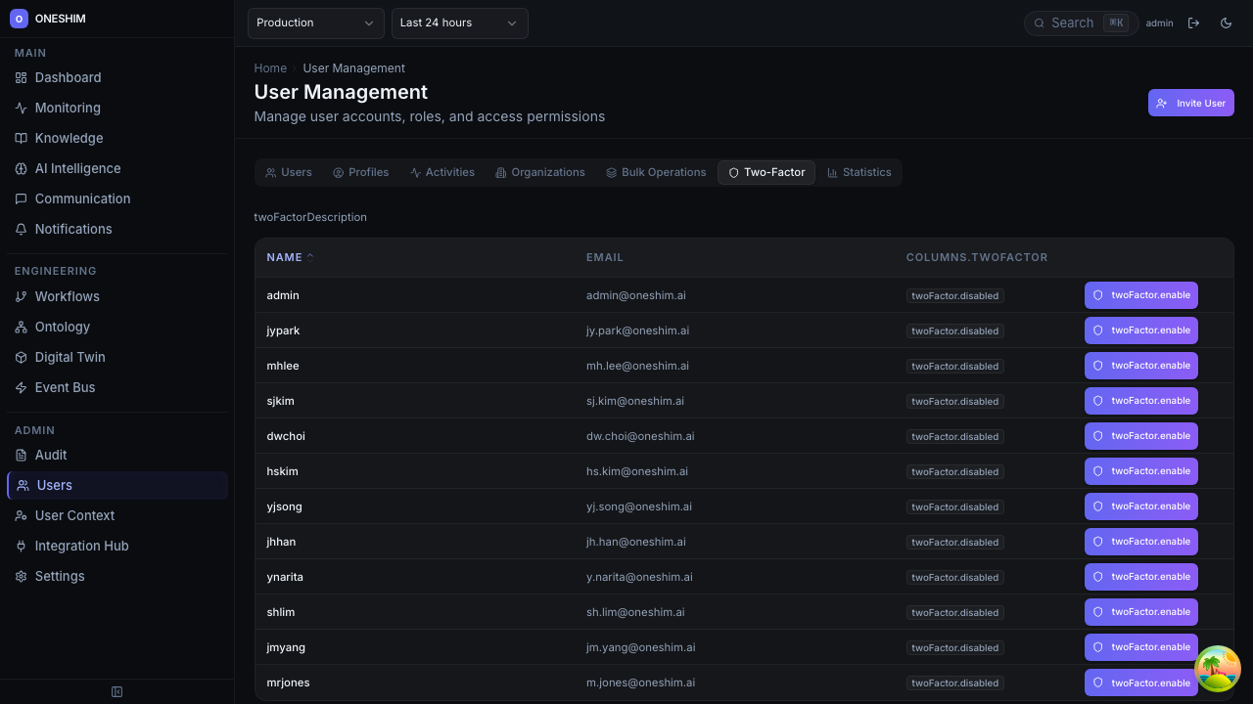Click the ONESHIM logo icon
This screenshot has width=1253, height=704.
tap(19, 19)
